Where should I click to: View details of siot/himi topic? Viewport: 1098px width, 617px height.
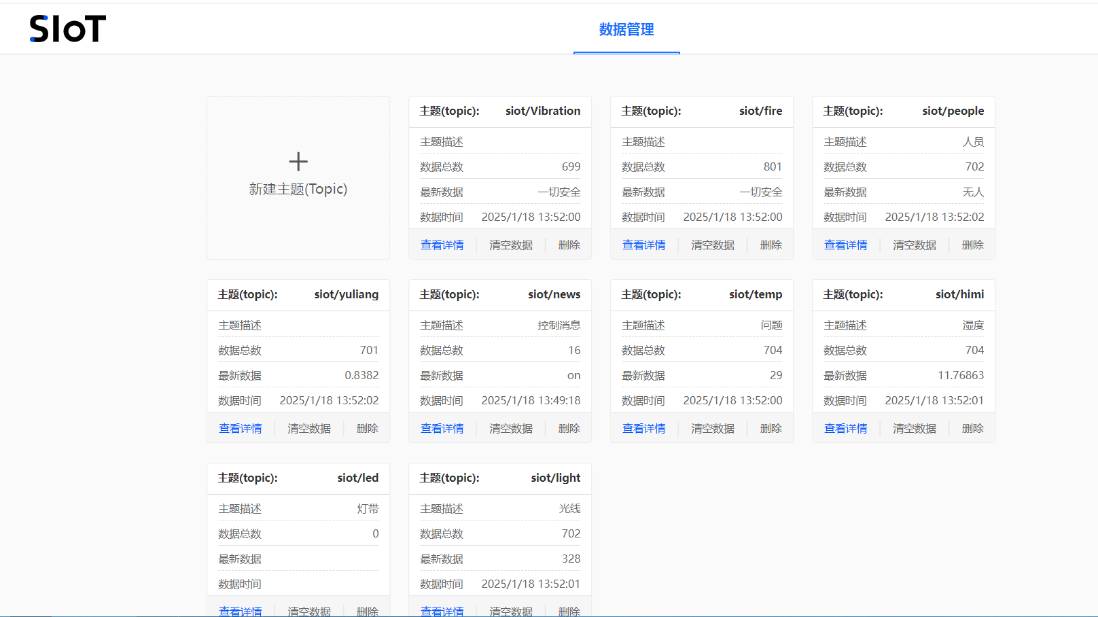846,428
